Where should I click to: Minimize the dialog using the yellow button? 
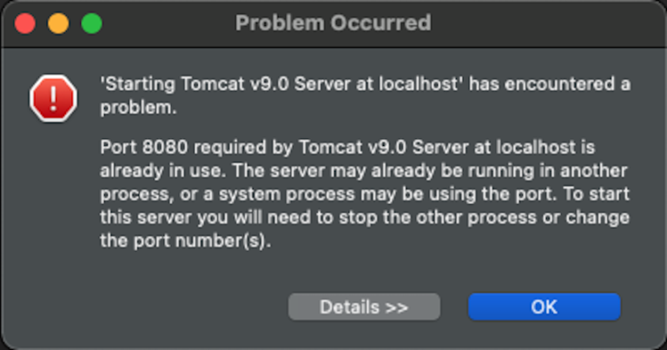point(58,23)
